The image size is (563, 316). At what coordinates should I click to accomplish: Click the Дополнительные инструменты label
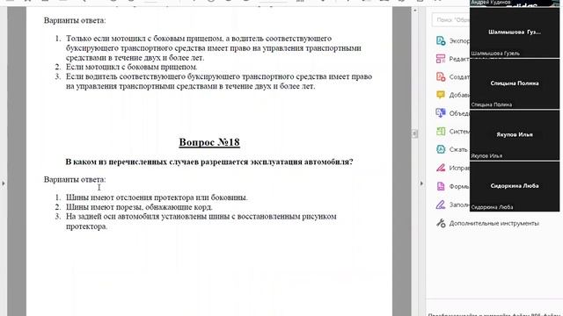494,223
